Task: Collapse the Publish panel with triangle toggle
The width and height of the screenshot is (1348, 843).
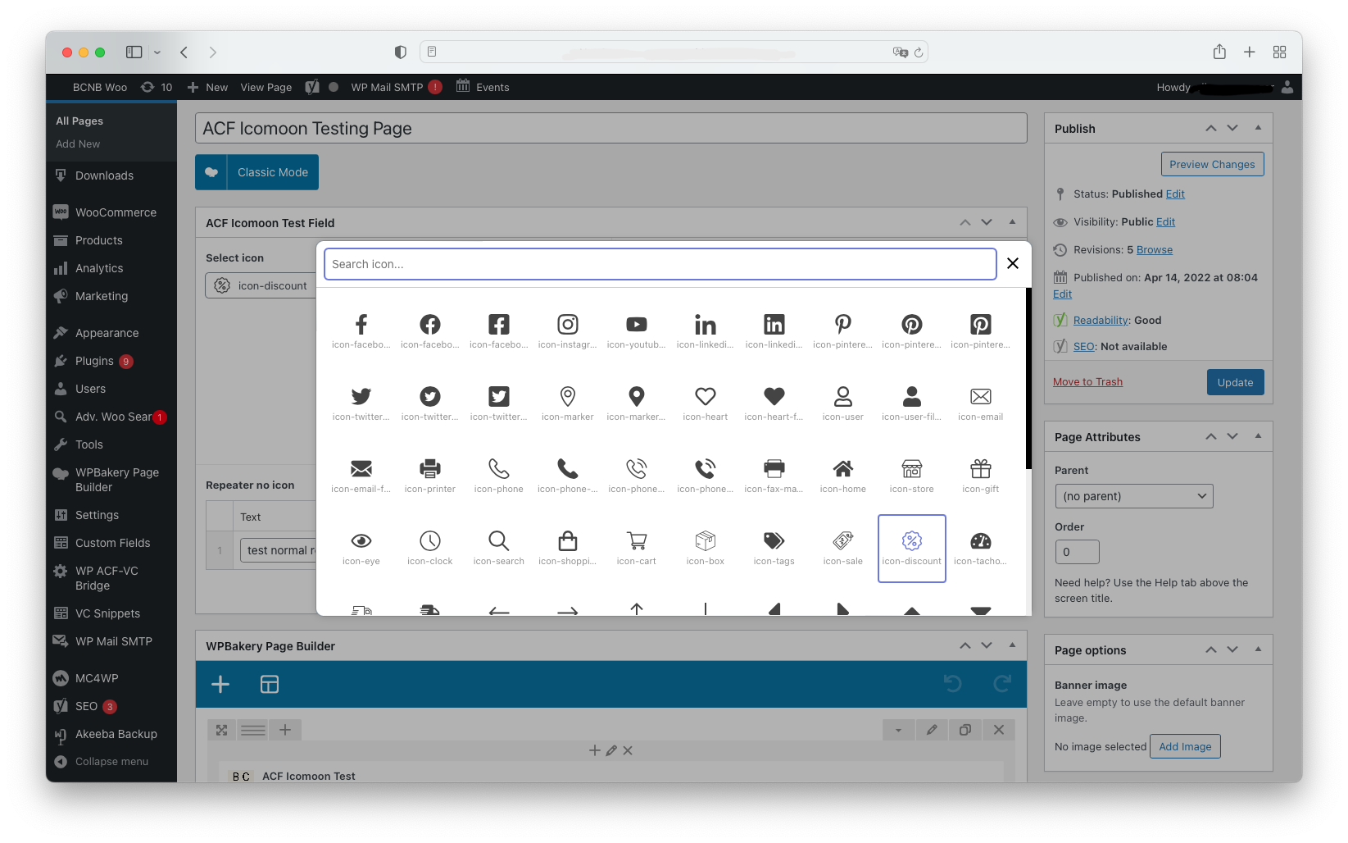Action: [x=1258, y=128]
